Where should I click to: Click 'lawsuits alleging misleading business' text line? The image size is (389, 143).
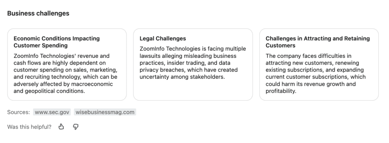pos(188,56)
